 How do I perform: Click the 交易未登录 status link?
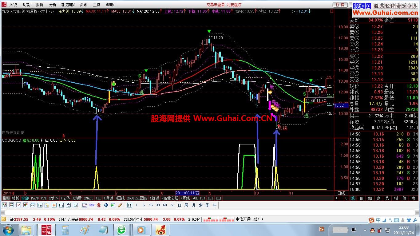coord(215,5)
